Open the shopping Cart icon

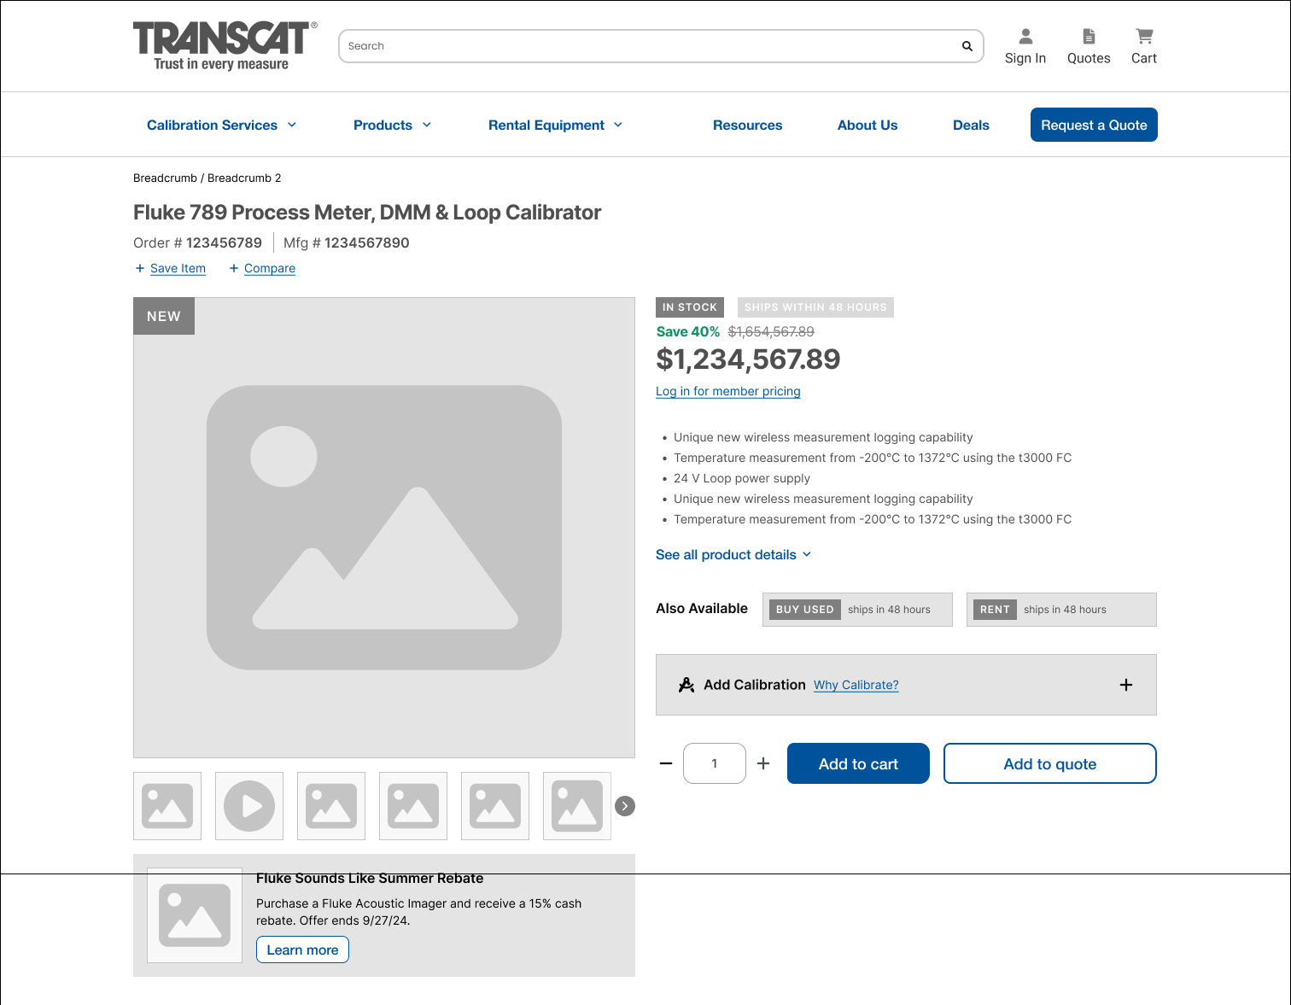click(x=1143, y=36)
